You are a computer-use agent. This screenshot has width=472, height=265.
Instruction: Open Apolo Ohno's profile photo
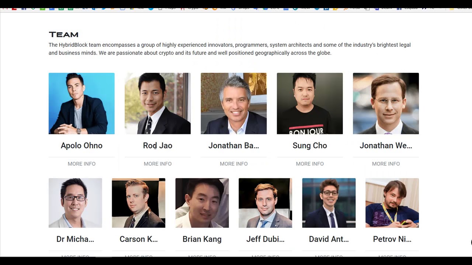click(81, 103)
